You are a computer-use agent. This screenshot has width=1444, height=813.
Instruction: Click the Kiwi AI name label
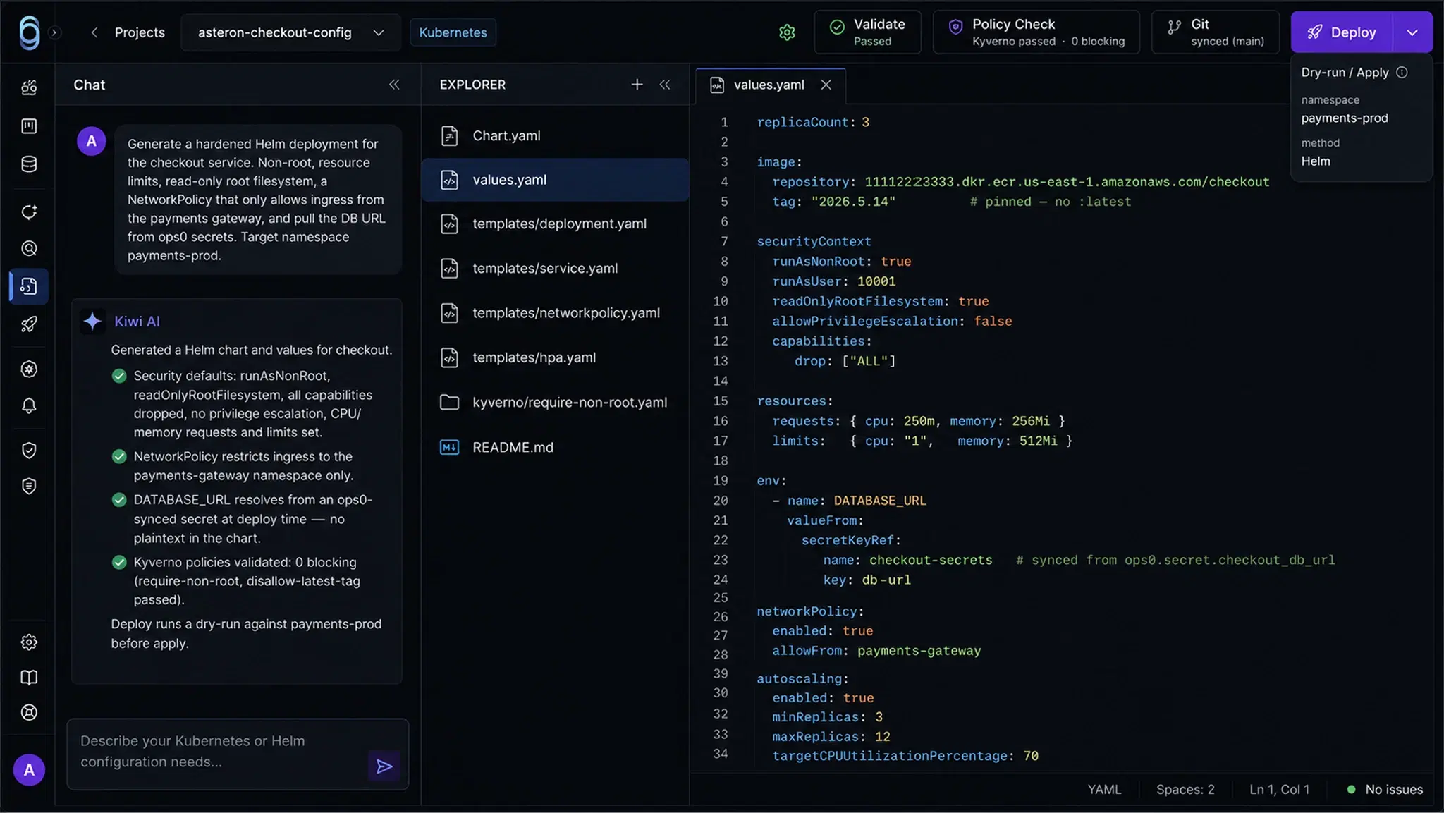click(x=137, y=322)
